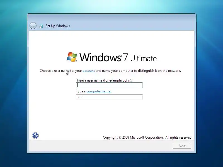Focus the user name text field

tap(109, 85)
